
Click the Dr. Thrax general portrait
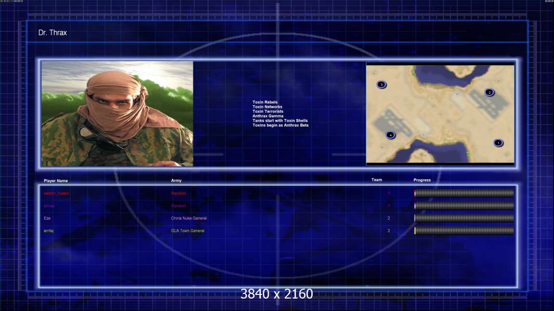(x=117, y=114)
